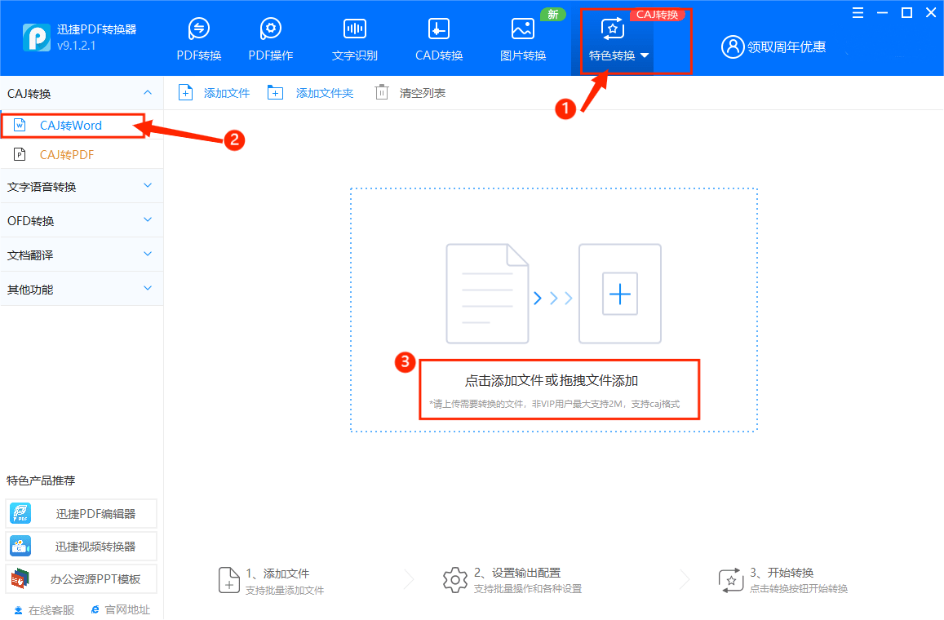
Task: Click the 领取周年优惠 link
Action: pyautogui.click(x=787, y=46)
